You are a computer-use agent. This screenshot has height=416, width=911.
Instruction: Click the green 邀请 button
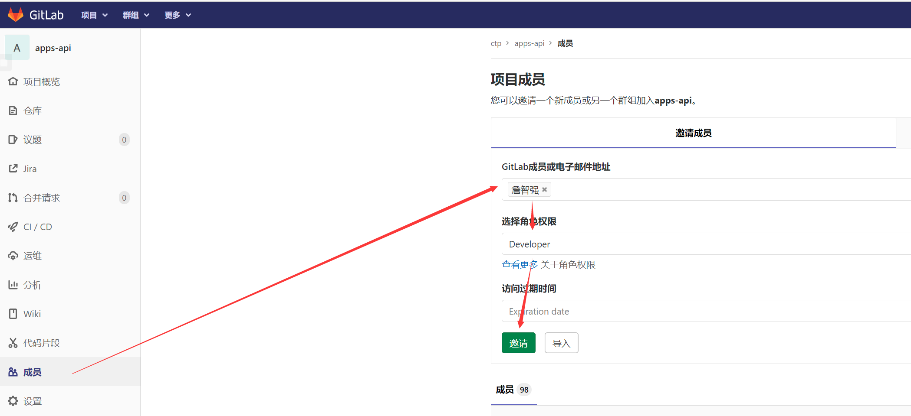tap(518, 343)
